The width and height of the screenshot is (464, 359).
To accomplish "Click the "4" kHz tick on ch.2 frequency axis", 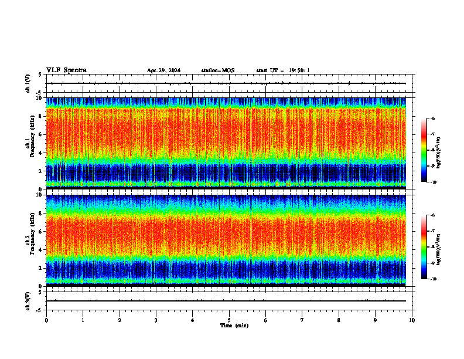I will point(41,250).
